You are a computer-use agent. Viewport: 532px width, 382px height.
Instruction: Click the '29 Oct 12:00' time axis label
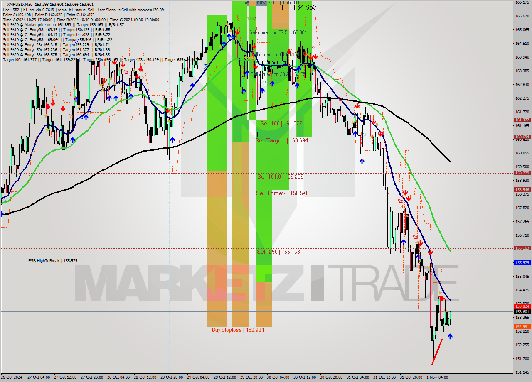225,377
